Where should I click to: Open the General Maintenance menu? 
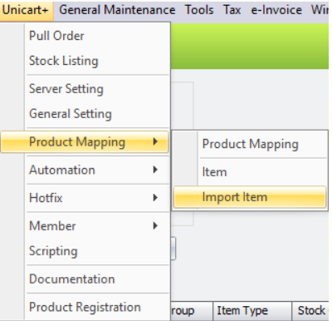coord(117,11)
